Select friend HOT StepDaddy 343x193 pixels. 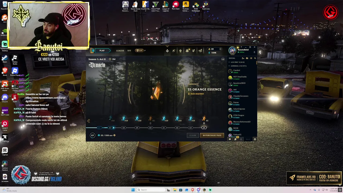[x=242, y=78]
